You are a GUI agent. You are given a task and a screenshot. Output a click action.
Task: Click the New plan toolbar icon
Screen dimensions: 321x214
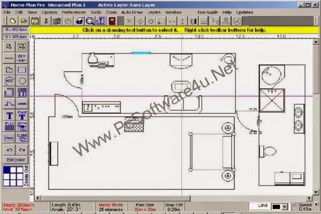coord(13,21)
